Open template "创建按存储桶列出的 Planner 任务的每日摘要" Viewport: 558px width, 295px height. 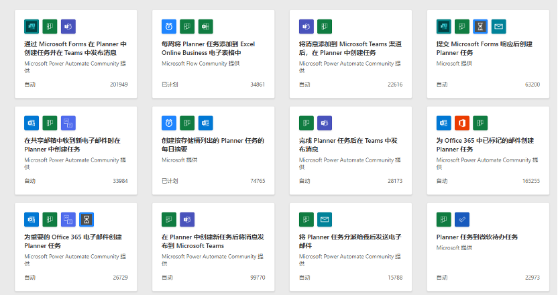point(213,145)
